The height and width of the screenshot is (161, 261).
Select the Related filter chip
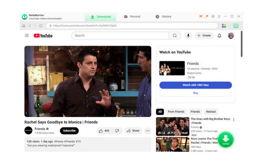coord(211,112)
